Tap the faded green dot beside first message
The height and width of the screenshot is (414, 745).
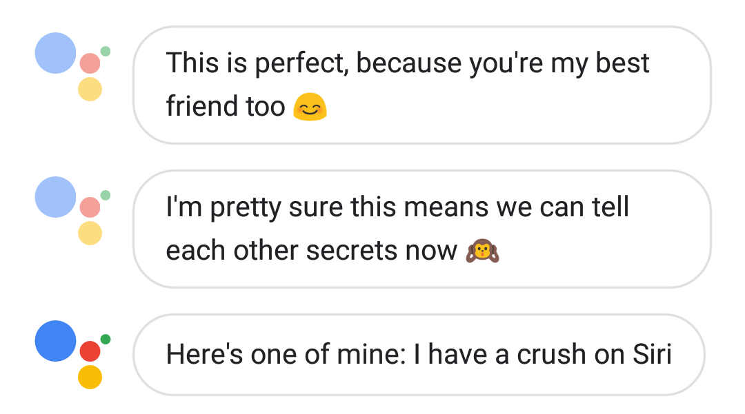point(106,51)
